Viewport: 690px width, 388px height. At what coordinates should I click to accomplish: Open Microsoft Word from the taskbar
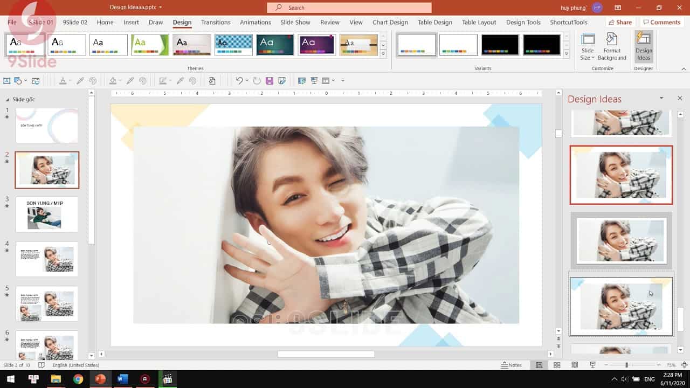122,379
